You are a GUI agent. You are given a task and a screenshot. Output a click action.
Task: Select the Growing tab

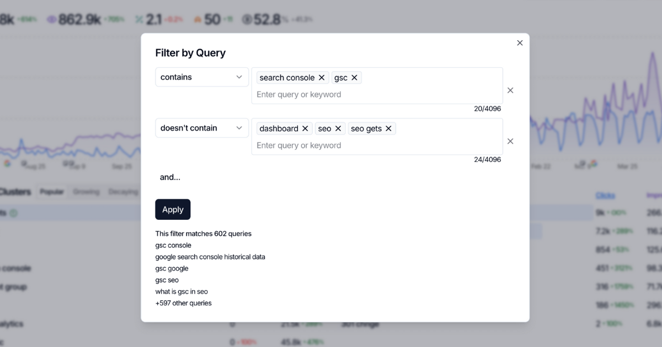pos(86,192)
